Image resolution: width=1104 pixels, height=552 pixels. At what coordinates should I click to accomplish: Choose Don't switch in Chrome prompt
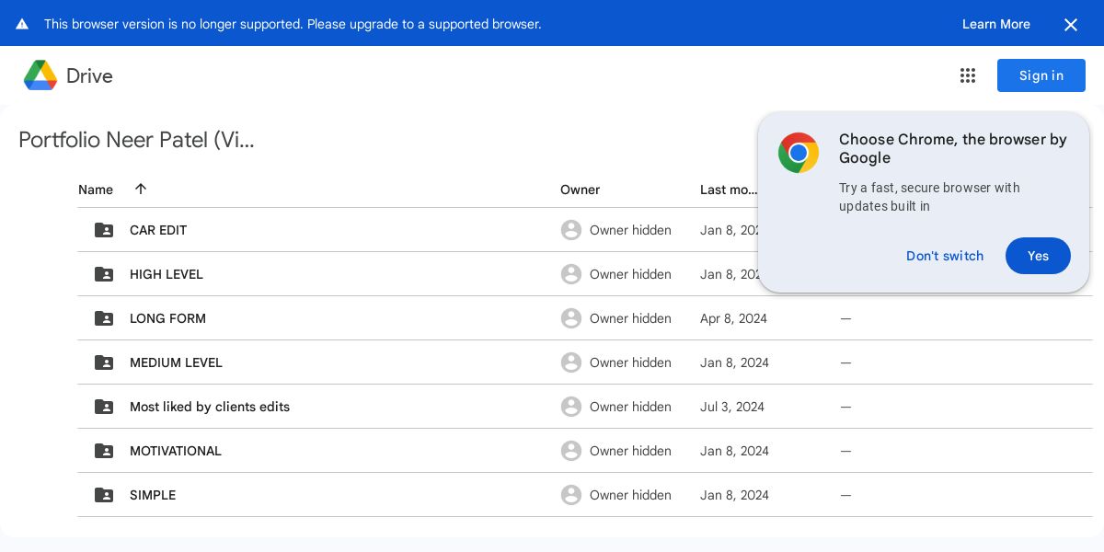[945, 256]
